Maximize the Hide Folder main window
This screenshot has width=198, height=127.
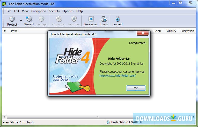(180, 3)
